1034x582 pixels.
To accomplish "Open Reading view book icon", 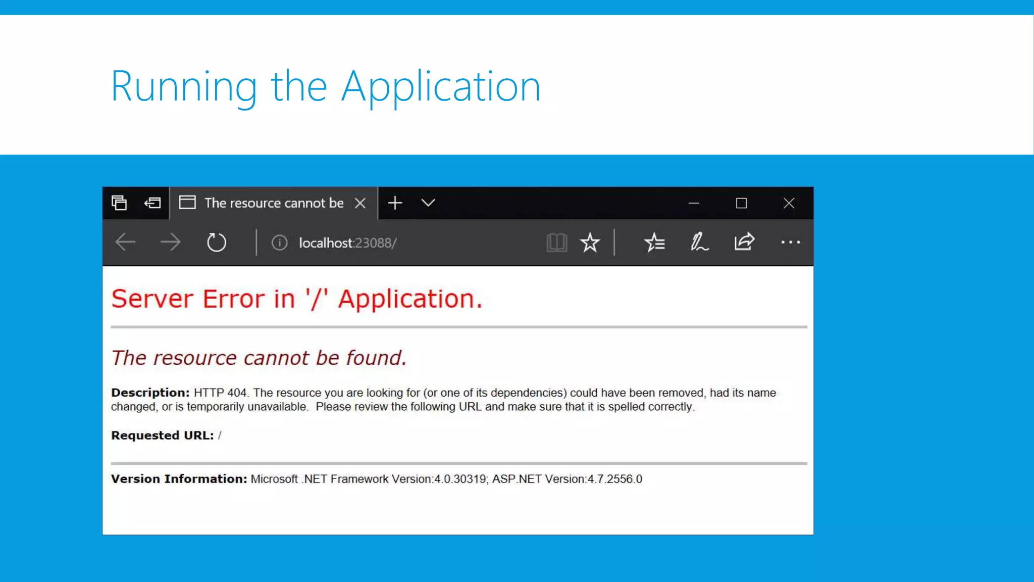I will pos(556,243).
